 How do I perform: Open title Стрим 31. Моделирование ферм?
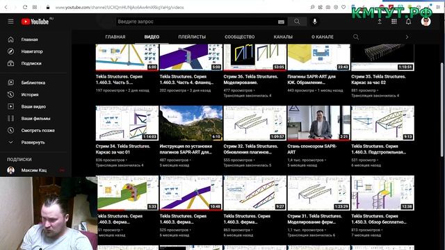coord(315,219)
